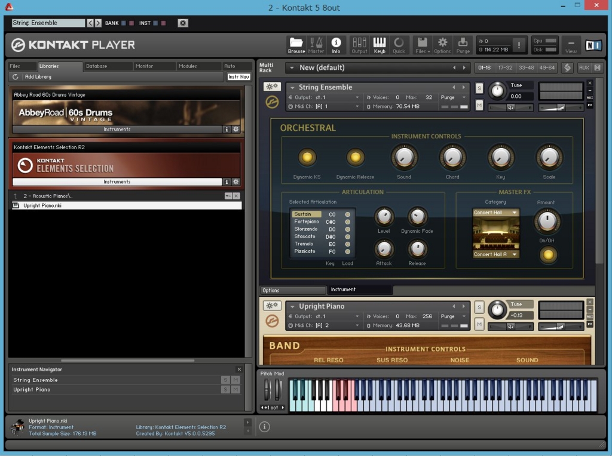Open Master FX Category Concert Hall dropdown
This screenshot has width=612, height=456.
[x=495, y=213]
